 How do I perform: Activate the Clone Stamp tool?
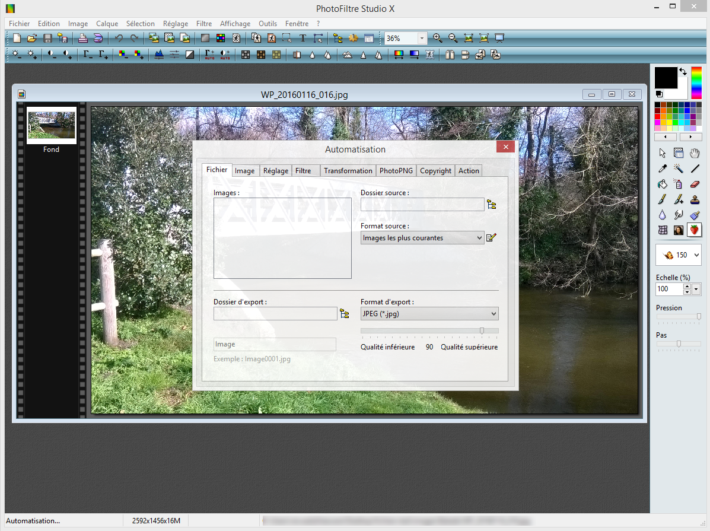(695, 200)
